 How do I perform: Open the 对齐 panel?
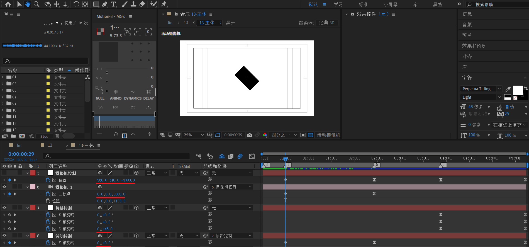467,56
